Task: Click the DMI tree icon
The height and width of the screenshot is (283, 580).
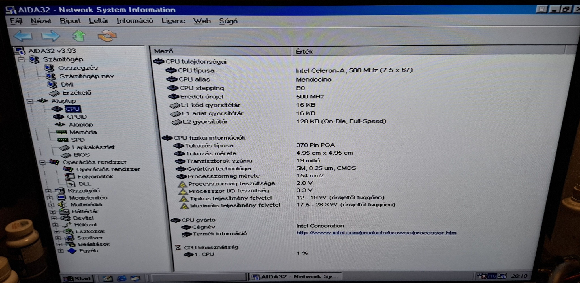Action: pos(52,84)
